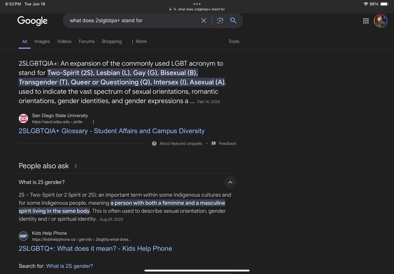
Task: Click the 'San Diego State University' source name
Action: coord(60,116)
